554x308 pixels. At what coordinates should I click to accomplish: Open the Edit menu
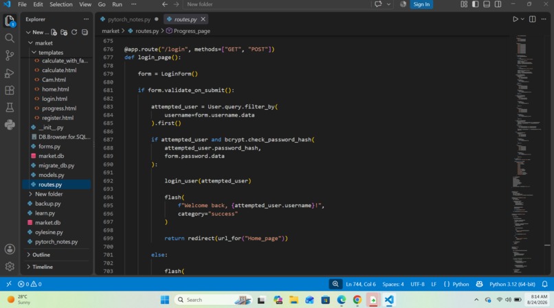coord(38,4)
